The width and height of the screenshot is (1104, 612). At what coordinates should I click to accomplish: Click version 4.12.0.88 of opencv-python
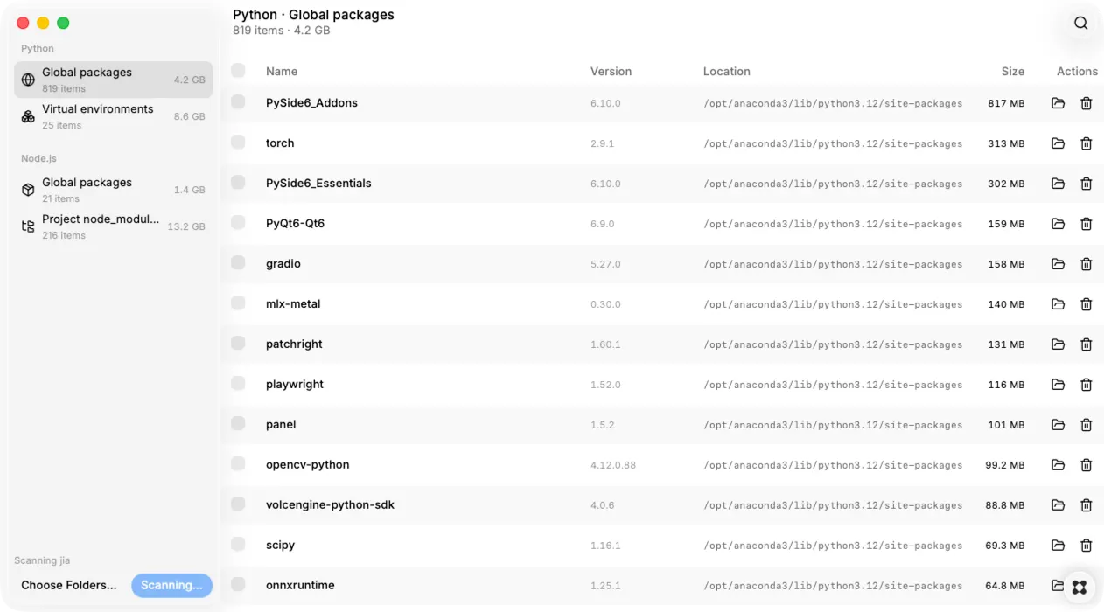613,465
